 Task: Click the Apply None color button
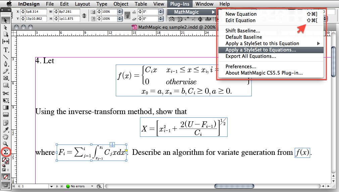6,177
